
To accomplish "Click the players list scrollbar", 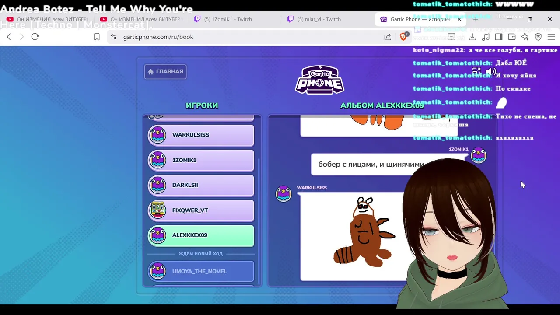I will (x=259, y=221).
